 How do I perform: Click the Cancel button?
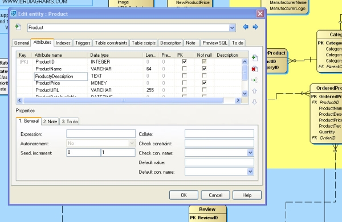click(x=215, y=195)
